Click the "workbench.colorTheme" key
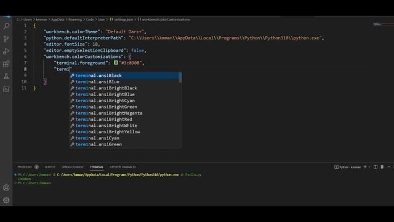The width and height of the screenshot is (394, 222). [72, 31]
